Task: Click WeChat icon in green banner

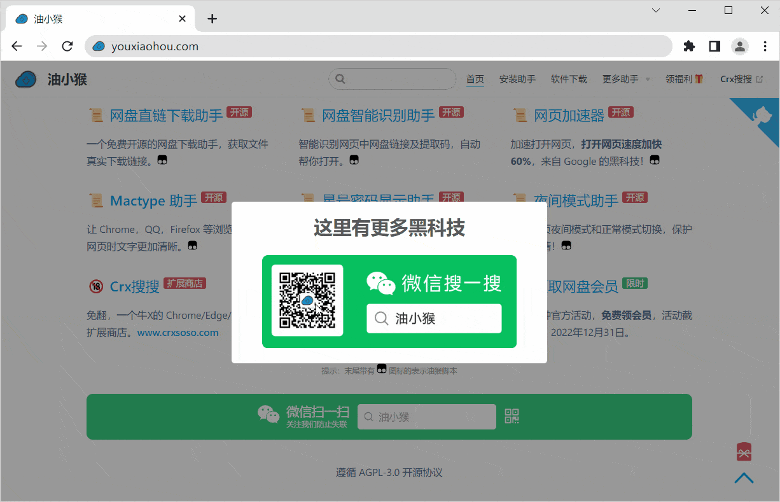Action: pos(268,415)
